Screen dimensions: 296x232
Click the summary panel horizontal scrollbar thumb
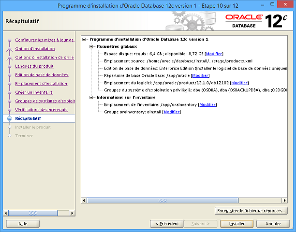tap(163, 200)
